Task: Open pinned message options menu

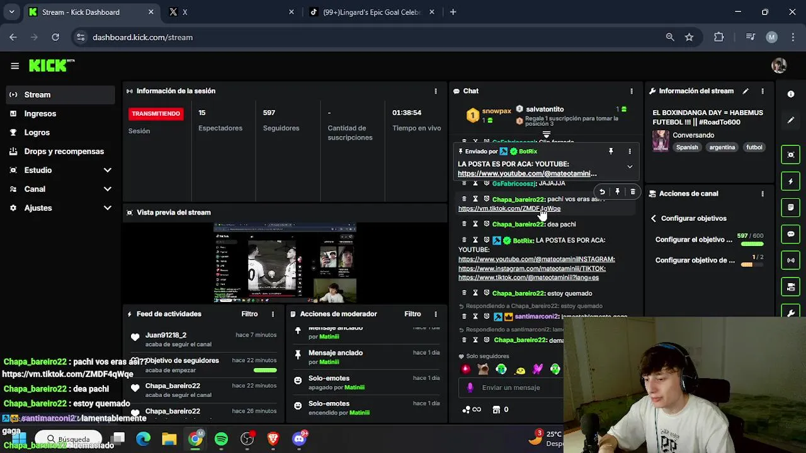Action: pos(630,151)
